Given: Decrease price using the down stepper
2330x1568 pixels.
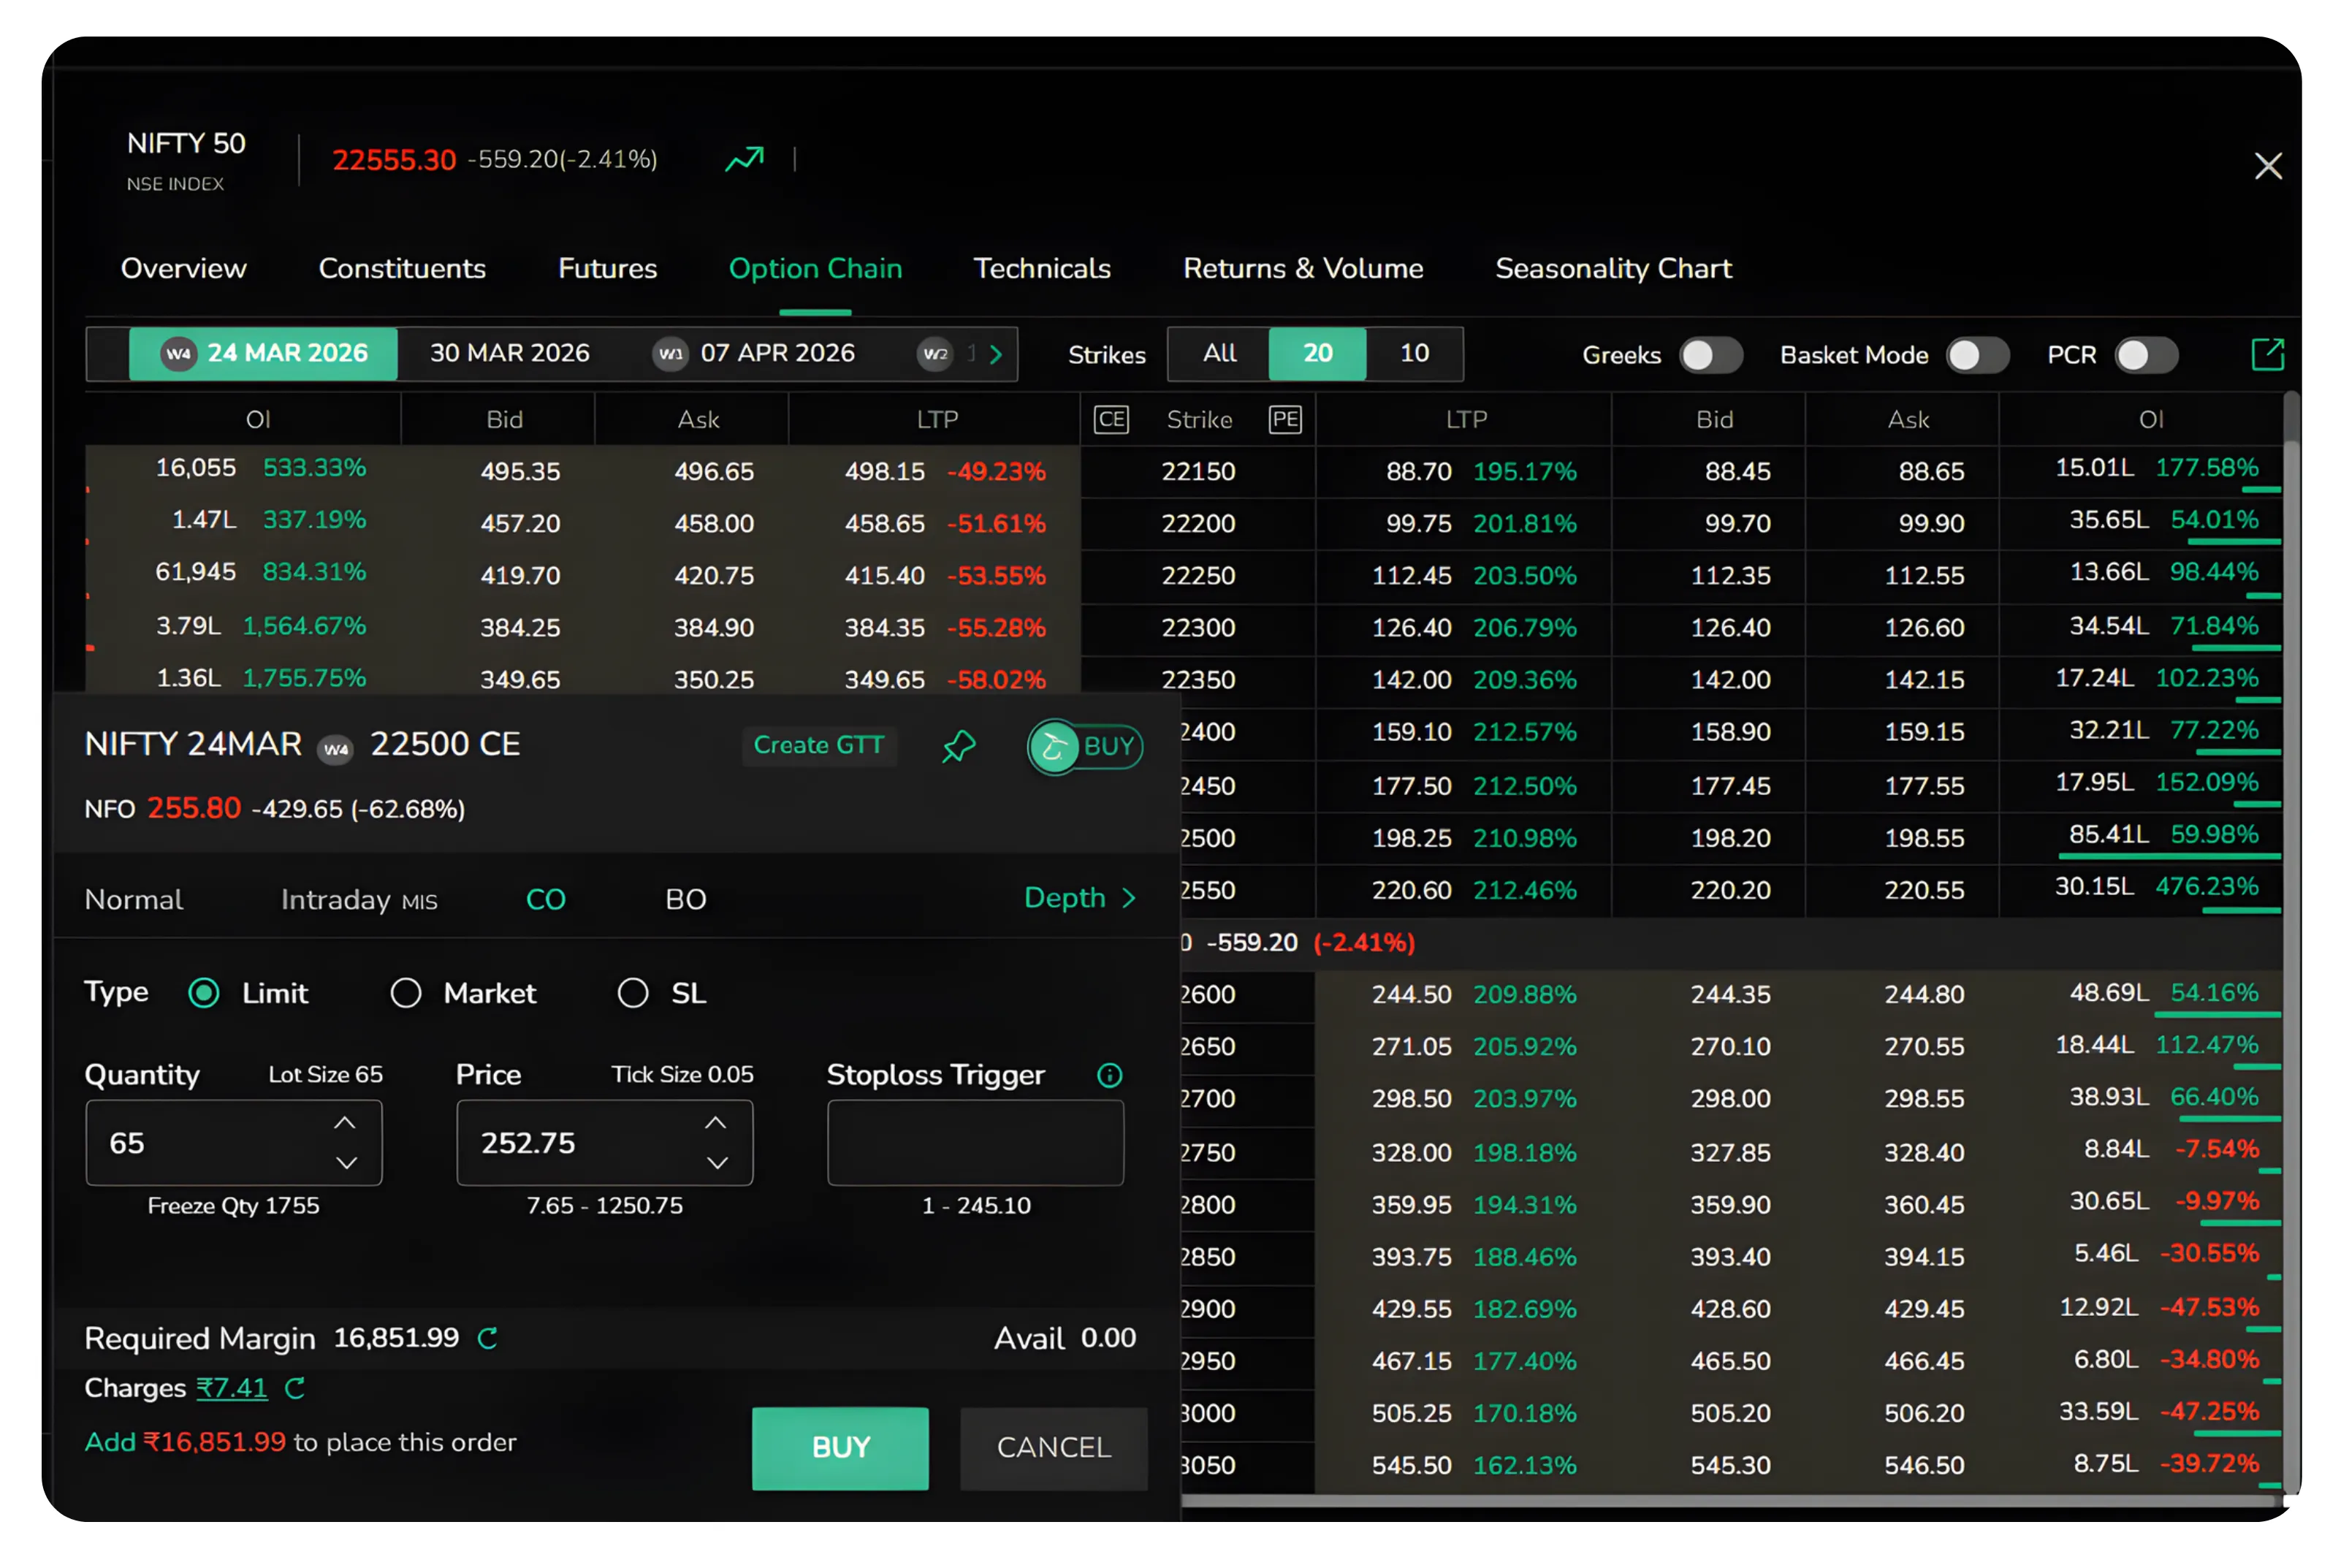Looking at the screenshot, I should point(717,1163).
